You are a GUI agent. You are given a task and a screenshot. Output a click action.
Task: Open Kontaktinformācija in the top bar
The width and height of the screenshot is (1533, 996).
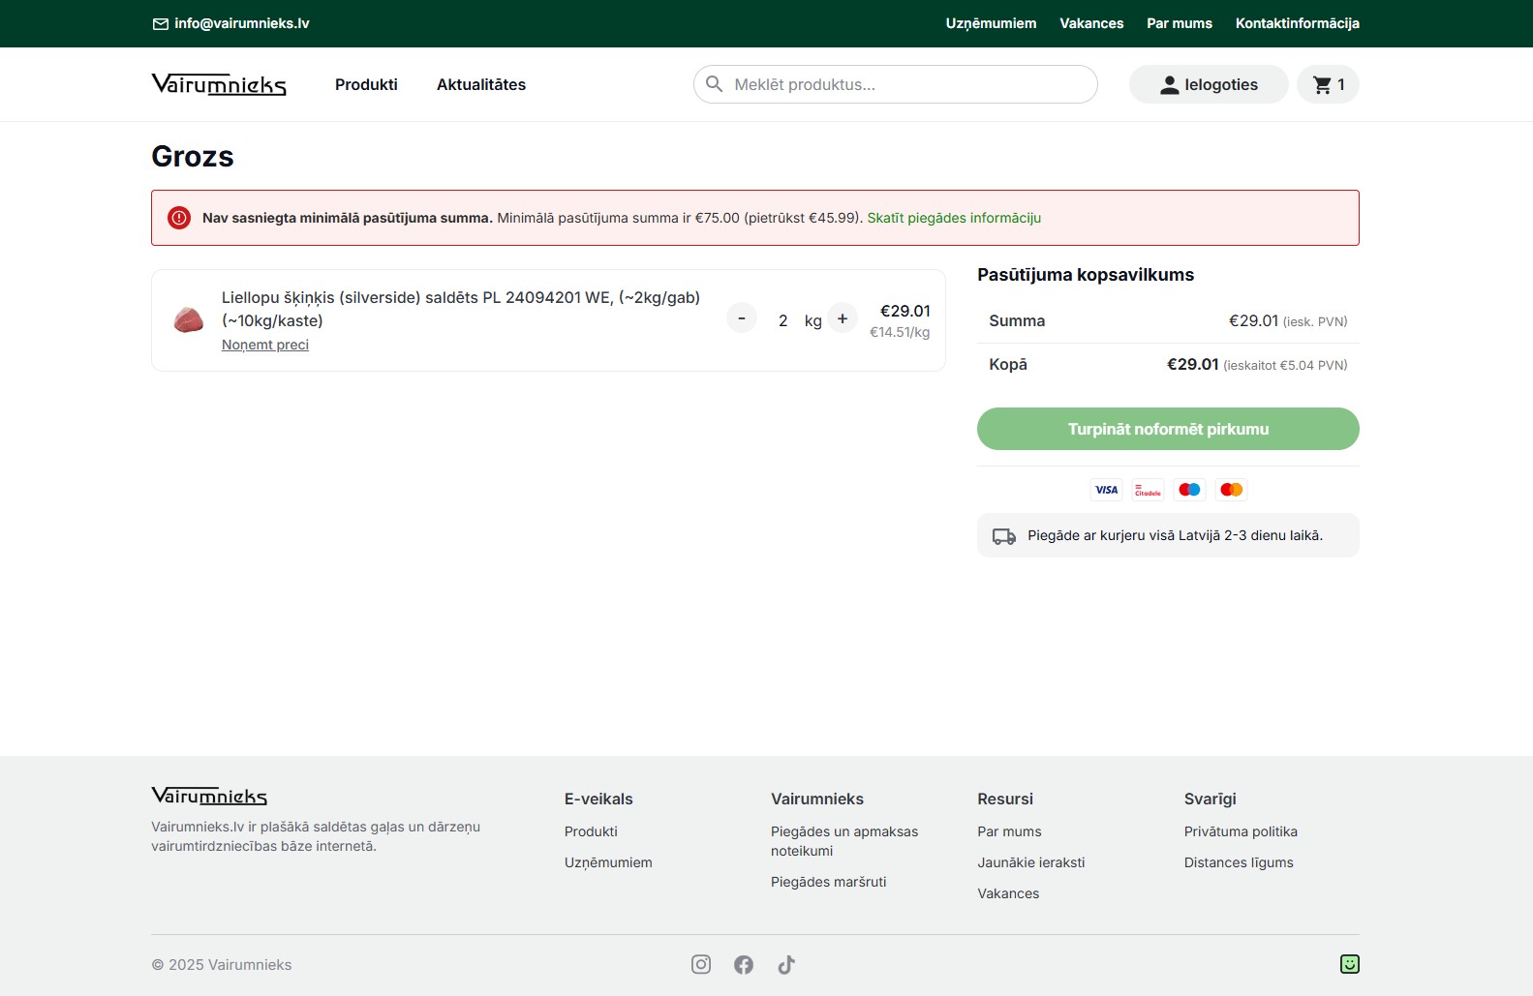coord(1297,23)
